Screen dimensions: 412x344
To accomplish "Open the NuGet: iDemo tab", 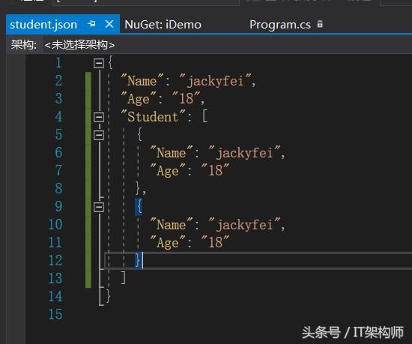I will (x=163, y=25).
